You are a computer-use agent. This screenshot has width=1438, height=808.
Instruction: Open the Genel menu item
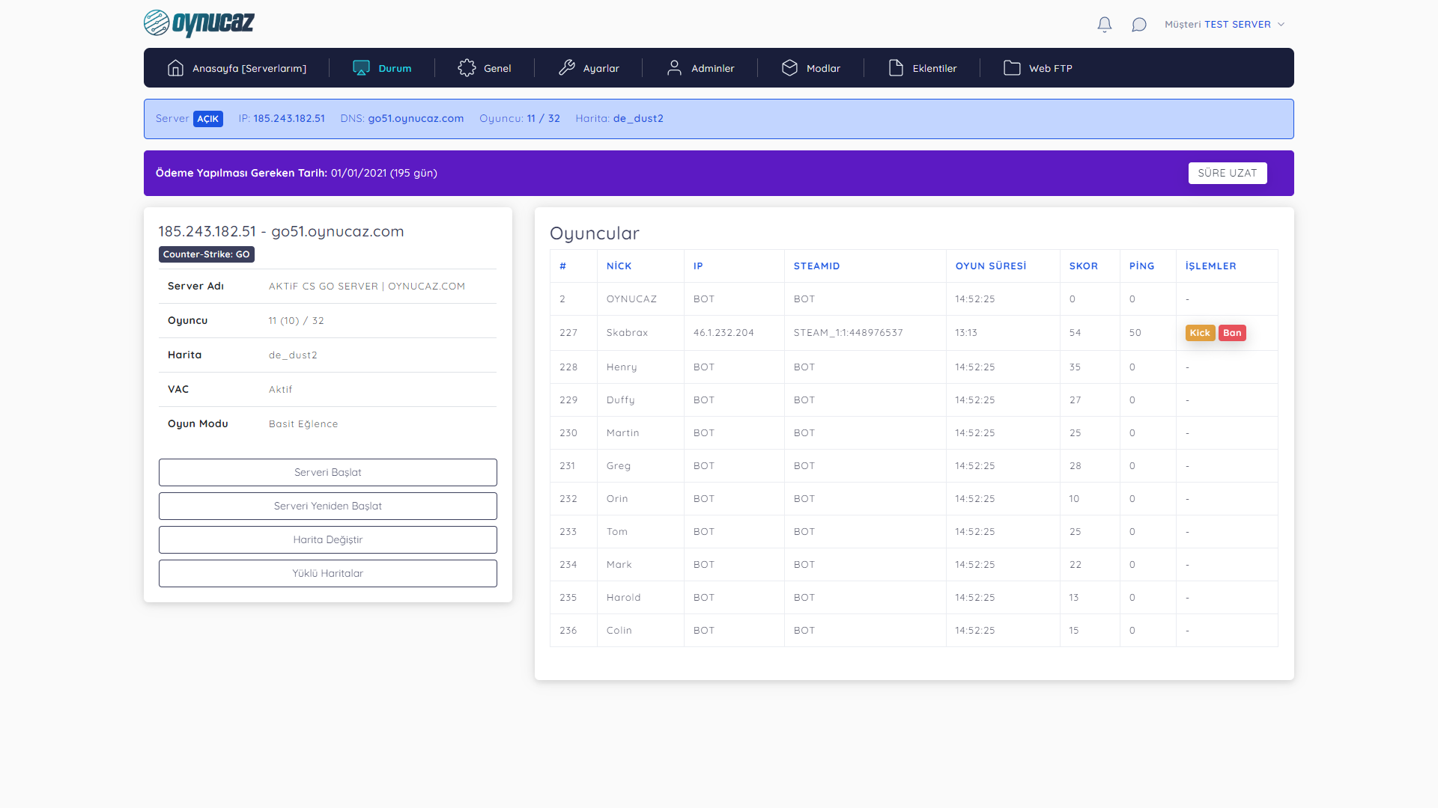click(x=484, y=68)
